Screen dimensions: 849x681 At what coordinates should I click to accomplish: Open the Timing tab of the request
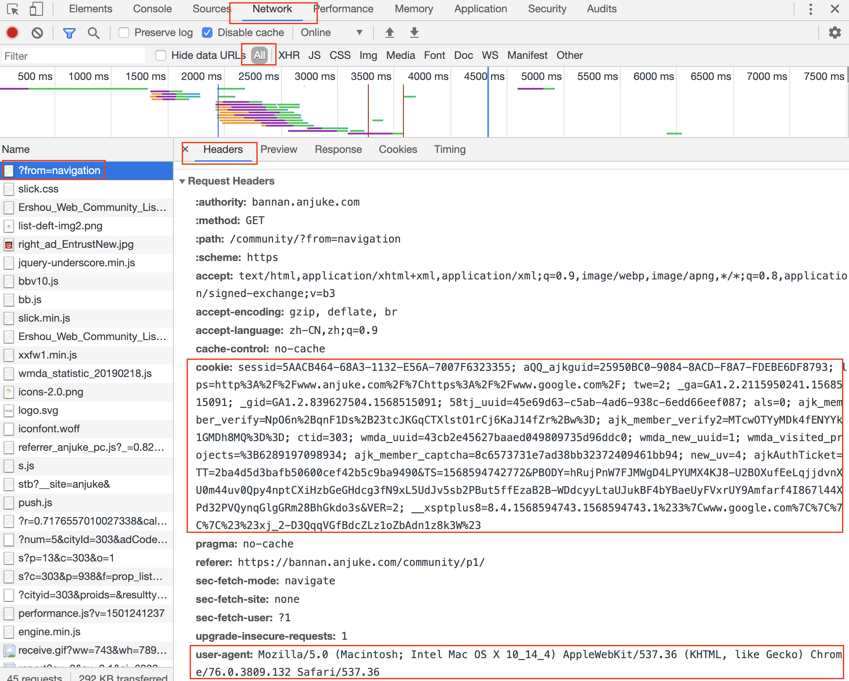coord(450,149)
